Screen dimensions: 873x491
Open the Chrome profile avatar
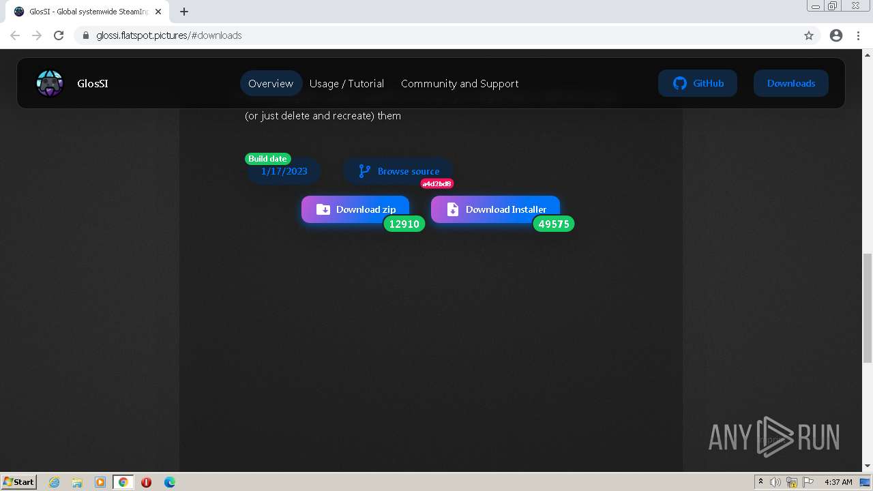click(836, 35)
